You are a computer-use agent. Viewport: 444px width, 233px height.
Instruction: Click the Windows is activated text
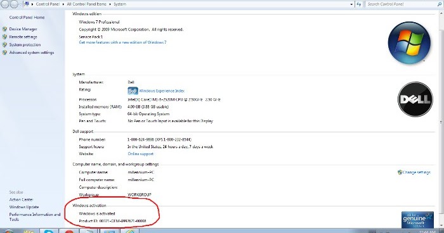click(97, 213)
